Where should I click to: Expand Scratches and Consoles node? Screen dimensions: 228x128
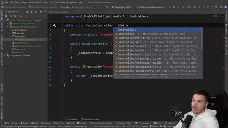point(5,55)
